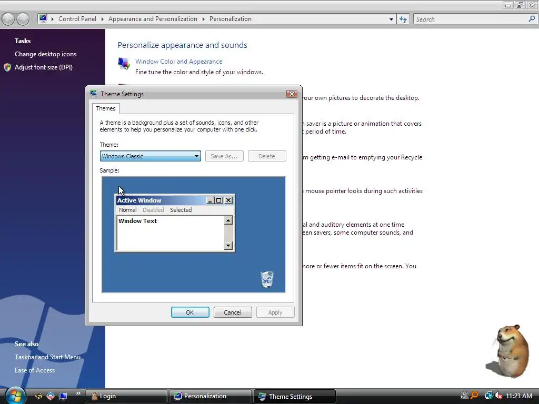539x404 pixels.
Task: Expand quick launch overflow chevron
Action: click(x=78, y=393)
